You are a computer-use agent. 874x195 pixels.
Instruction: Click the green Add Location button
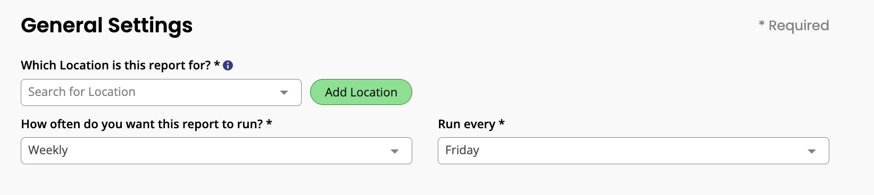tap(361, 92)
